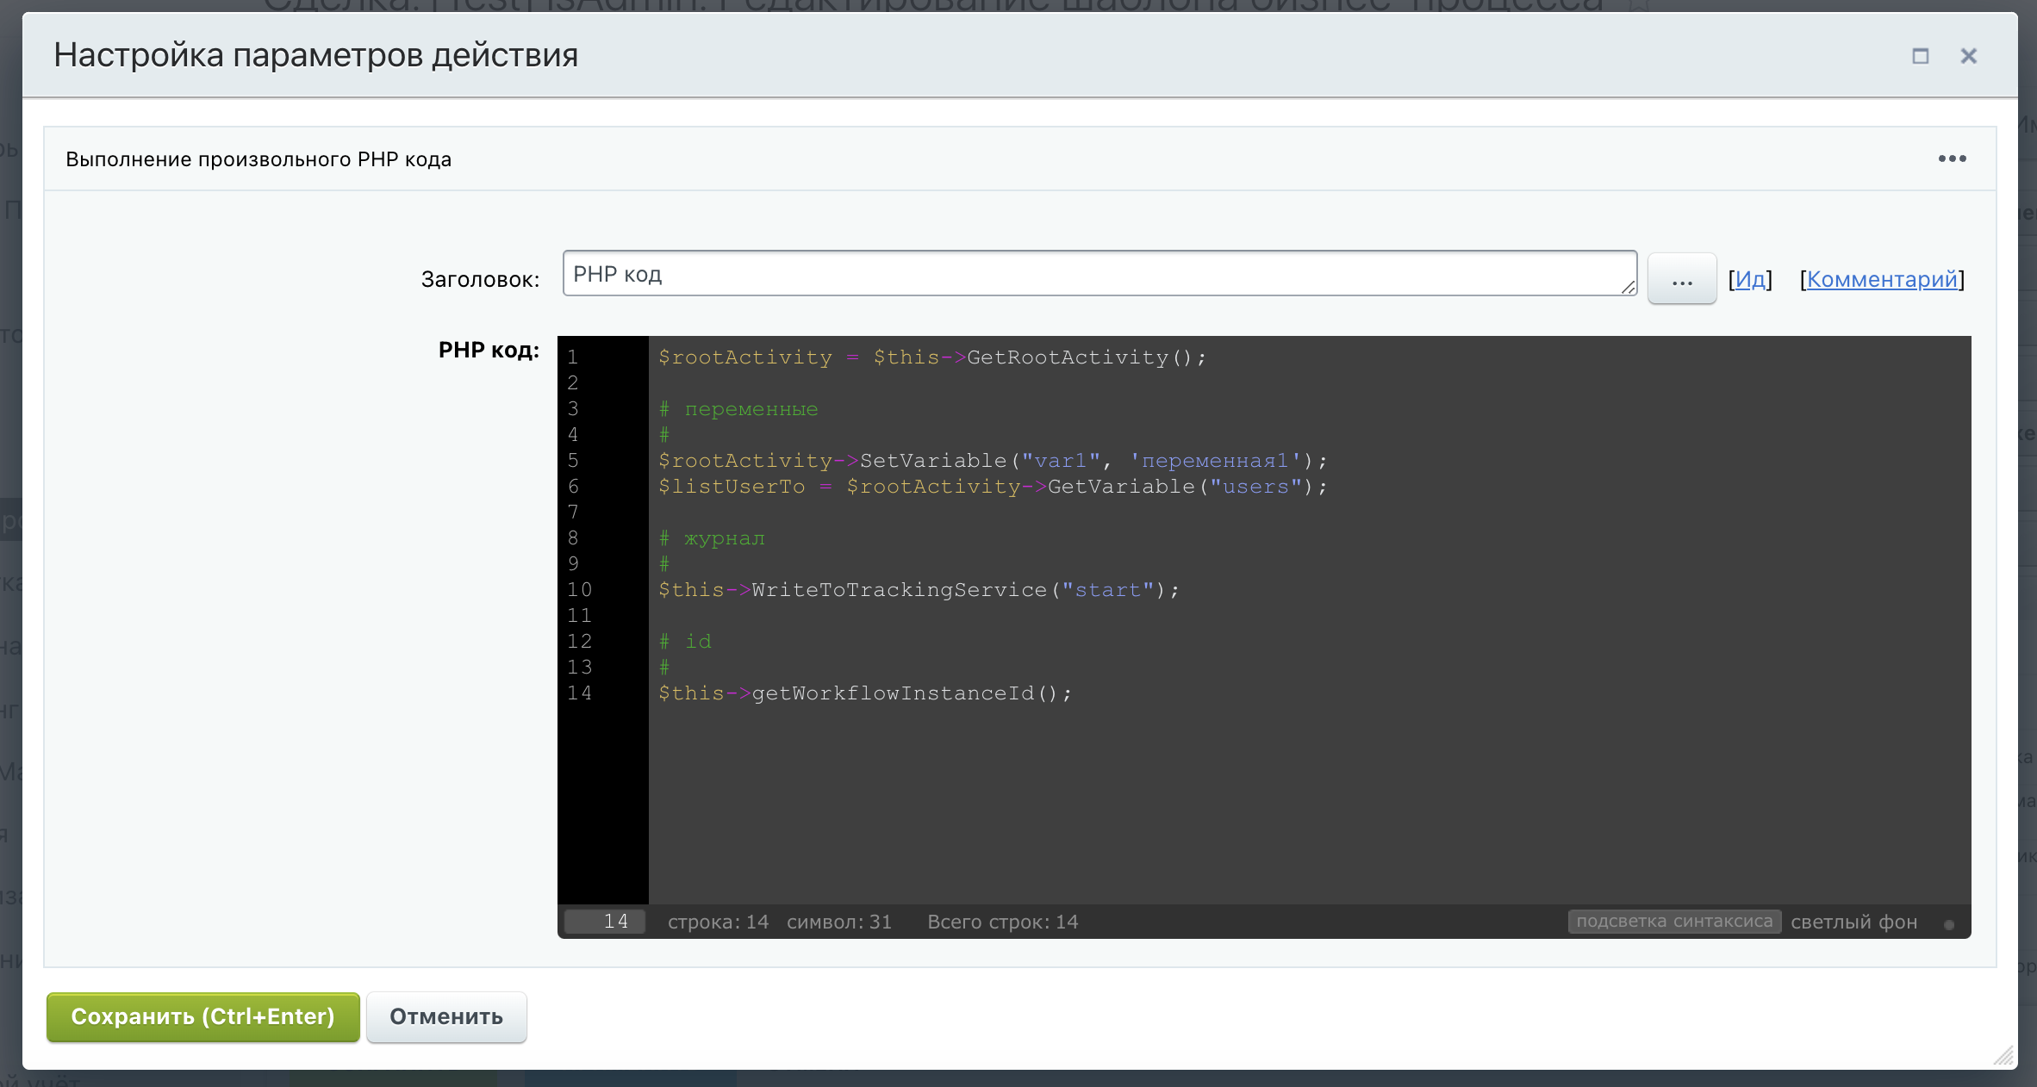
Task: Place cursor on the getWorkflowInstanceId line
Action: tap(865, 693)
